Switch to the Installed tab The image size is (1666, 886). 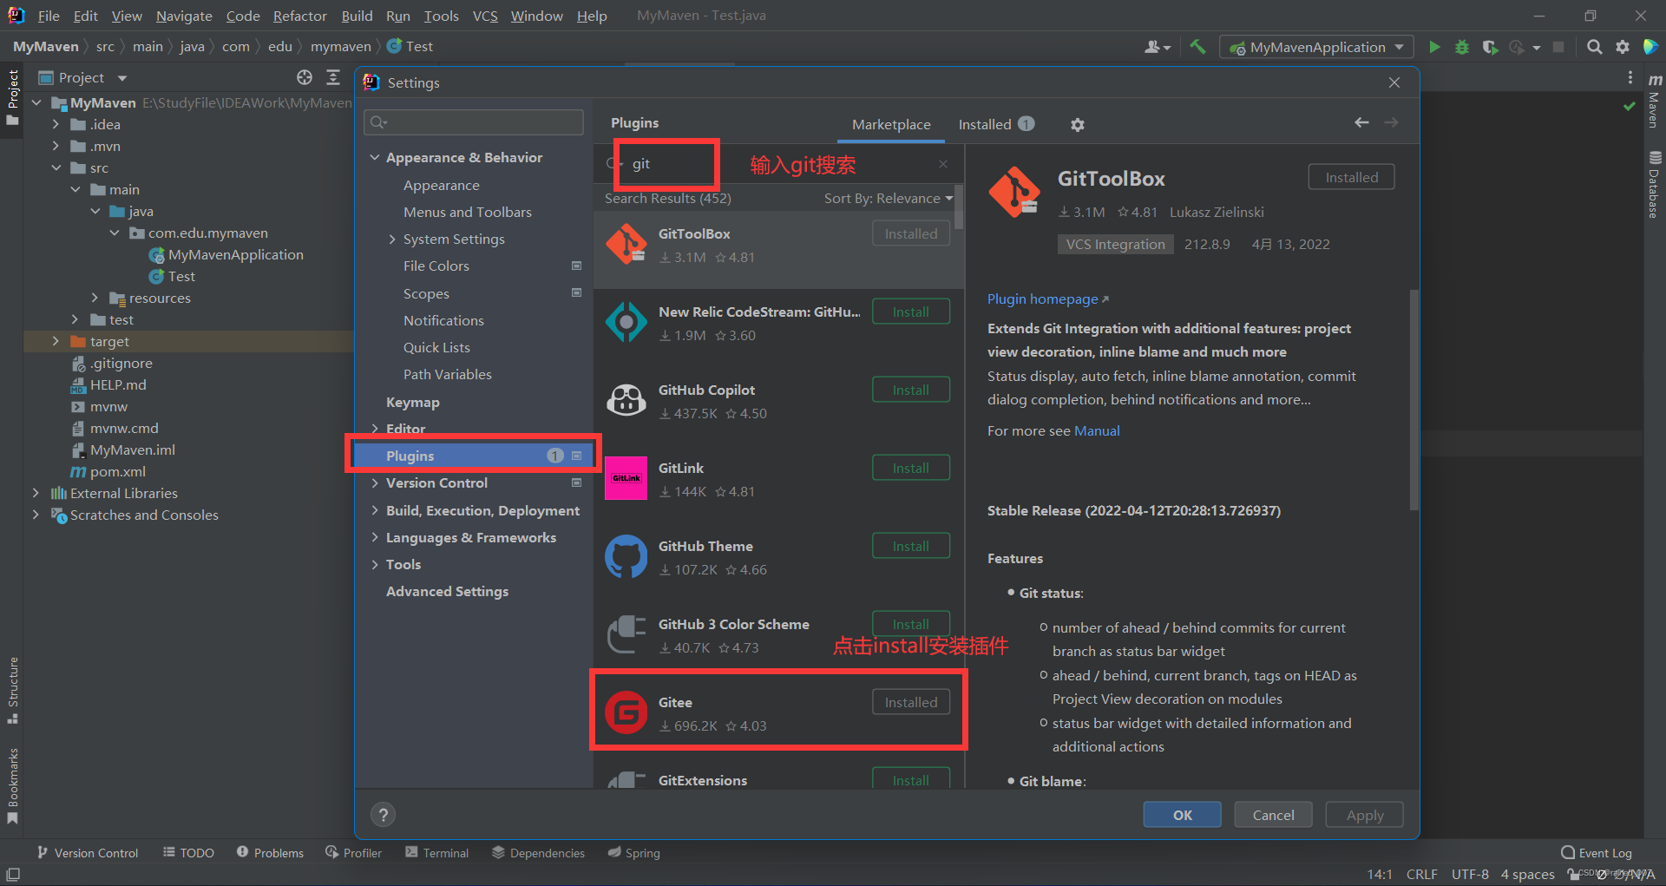point(996,125)
